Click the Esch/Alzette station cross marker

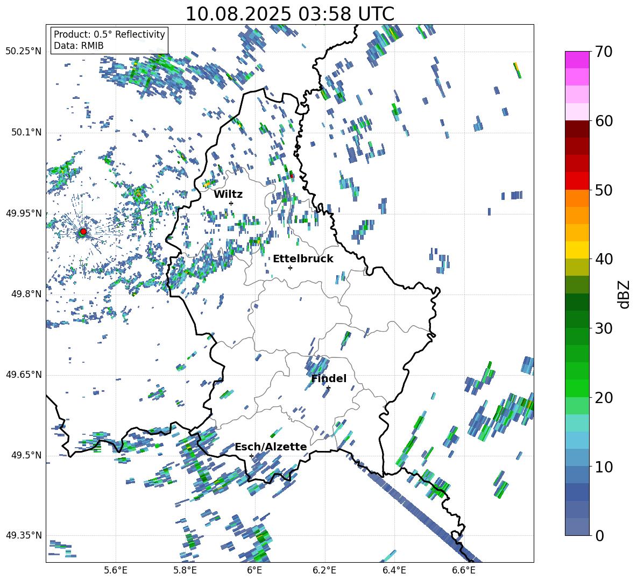[251, 456]
